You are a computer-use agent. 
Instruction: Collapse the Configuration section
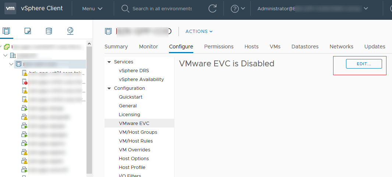click(109, 88)
